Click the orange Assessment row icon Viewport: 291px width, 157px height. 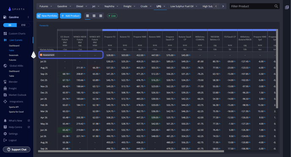[x=41, y=55]
